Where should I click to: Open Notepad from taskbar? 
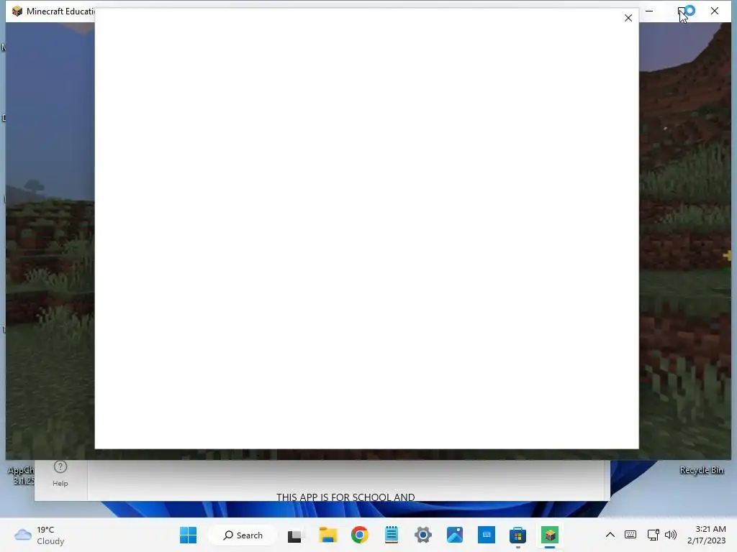click(x=391, y=535)
